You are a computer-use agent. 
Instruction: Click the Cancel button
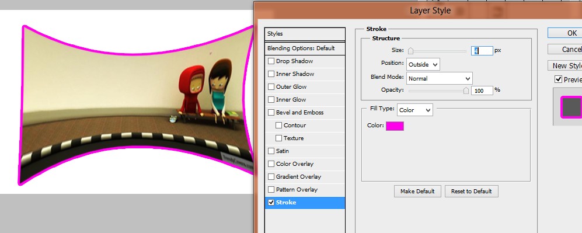[565, 50]
